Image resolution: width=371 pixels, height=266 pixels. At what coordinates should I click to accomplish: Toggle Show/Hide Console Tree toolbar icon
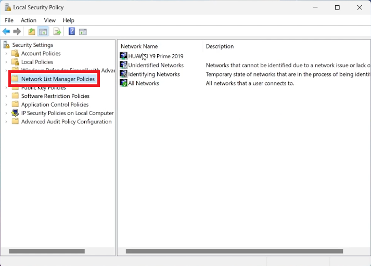[x=44, y=32]
